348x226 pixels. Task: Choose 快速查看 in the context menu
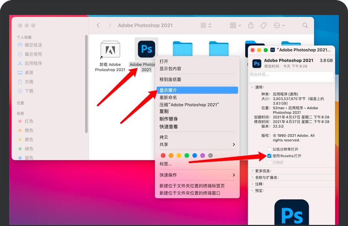pyautogui.click(x=197, y=127)
